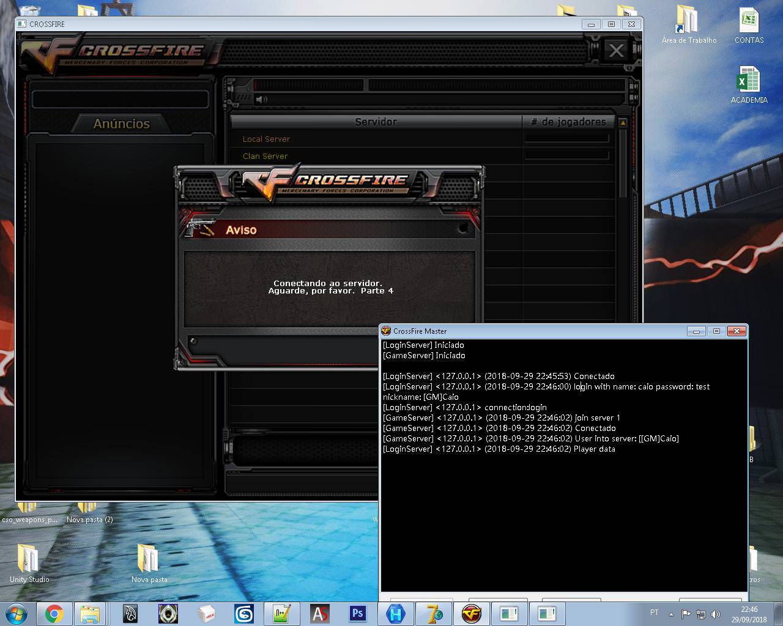This screenshot has width=783, height=626.
Task: Open the Windows Start menu
Action: tap(16, 613)
